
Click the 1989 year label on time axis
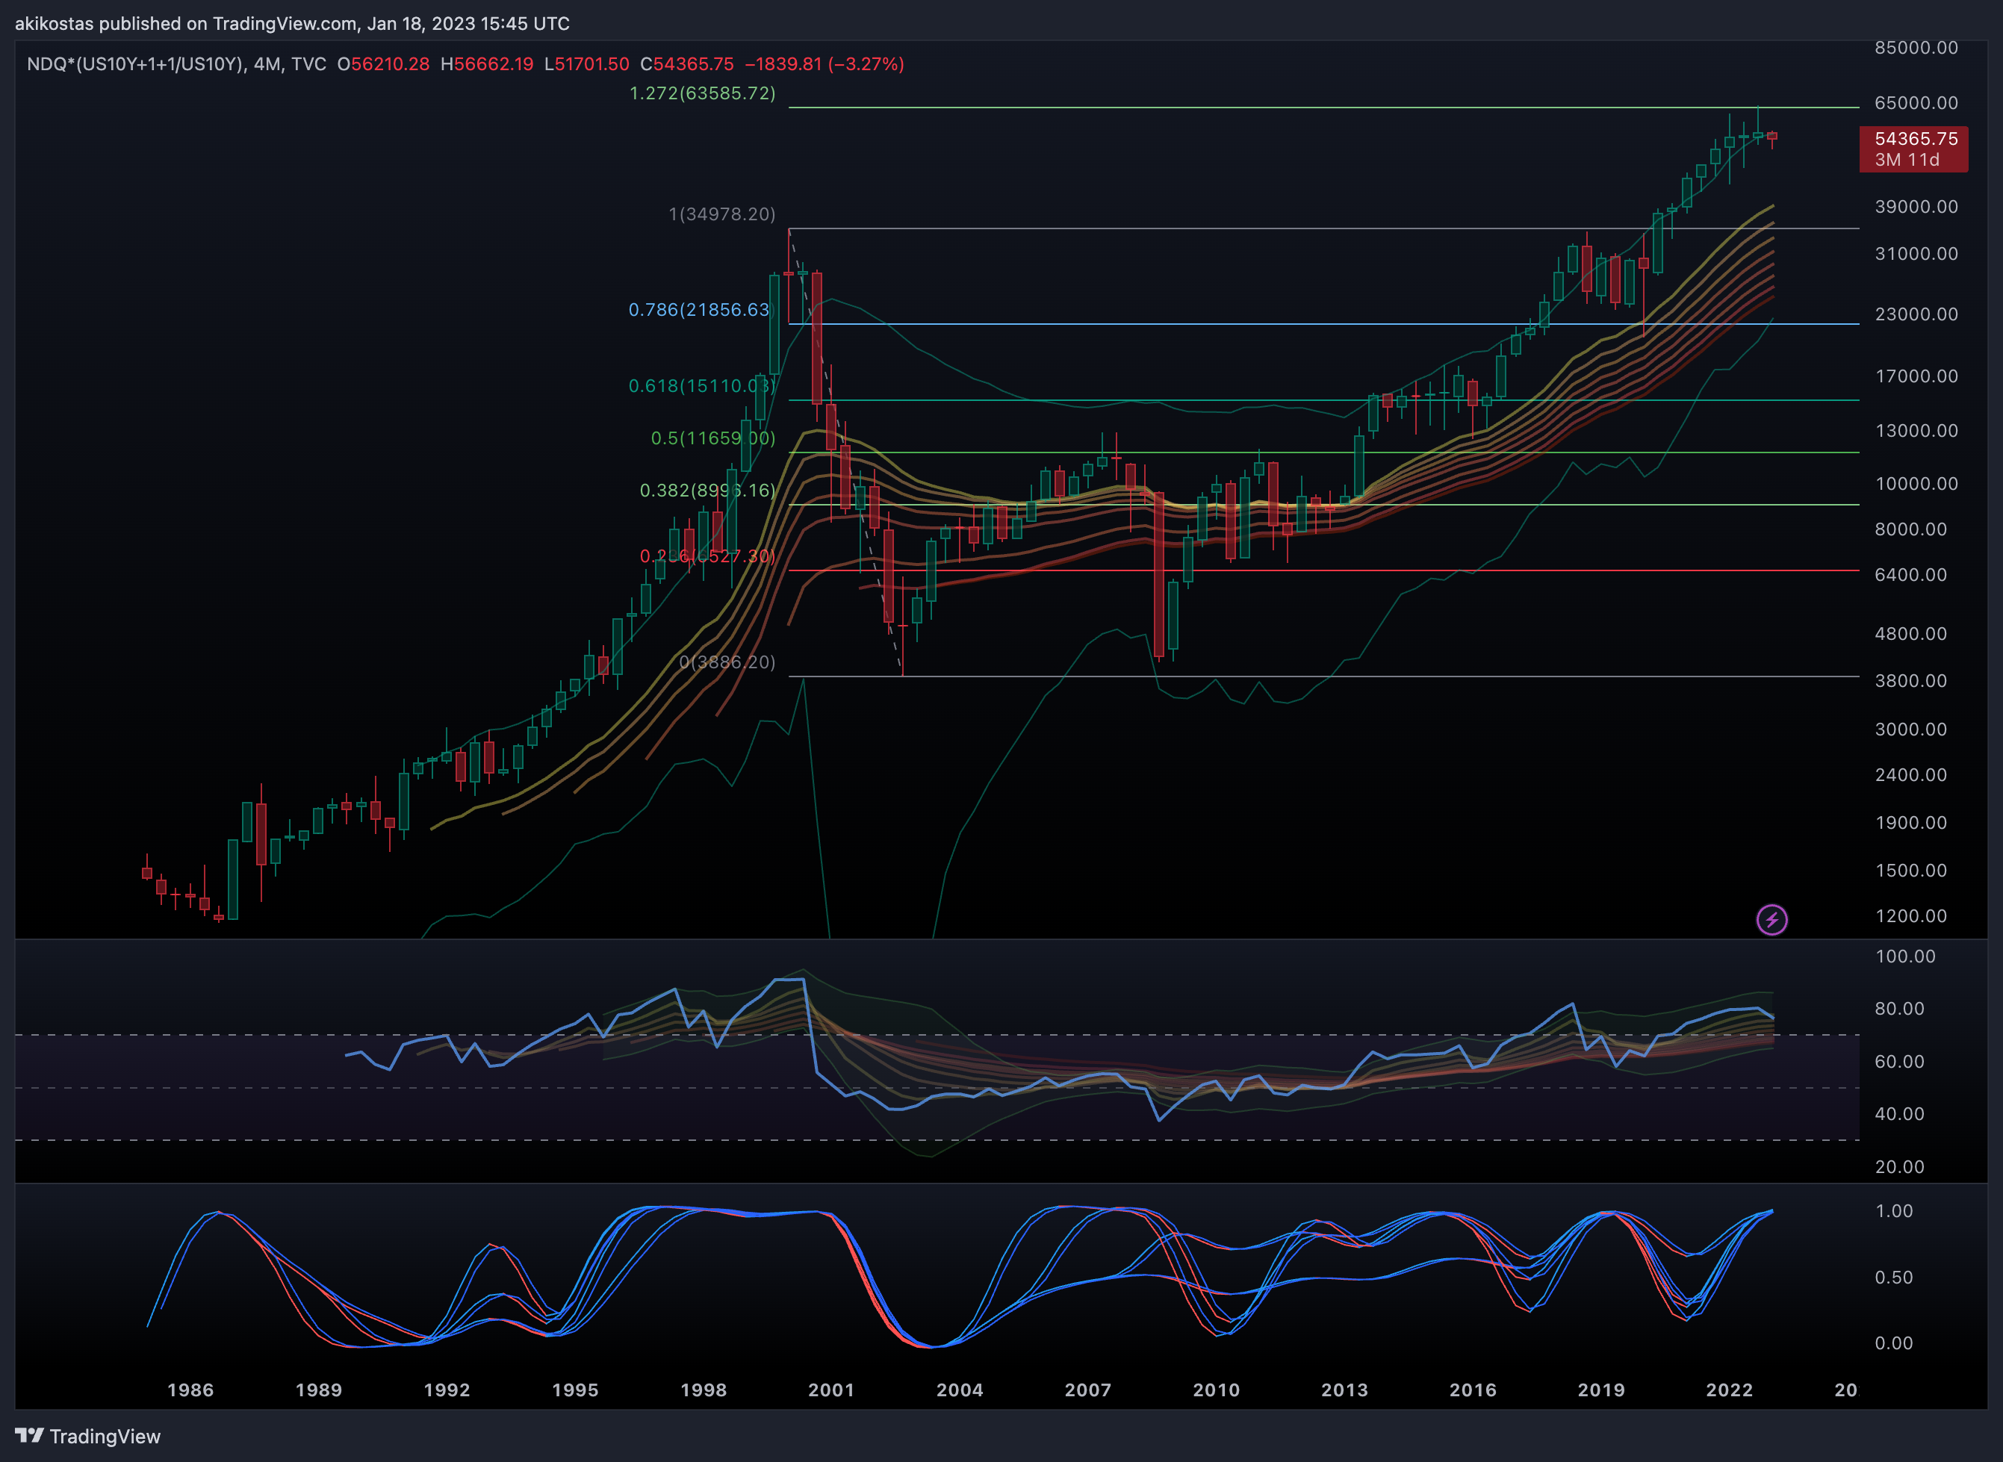pos(319,1390)
